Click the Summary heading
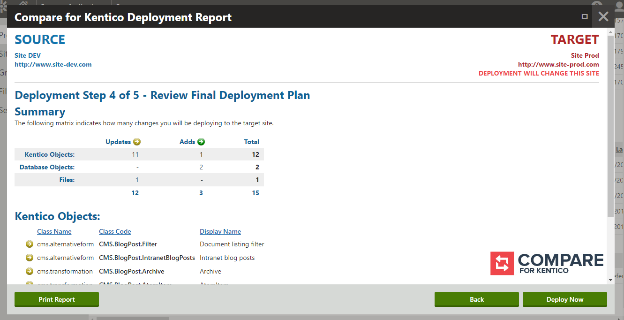 pyautogui.click(x=40, y=112)
